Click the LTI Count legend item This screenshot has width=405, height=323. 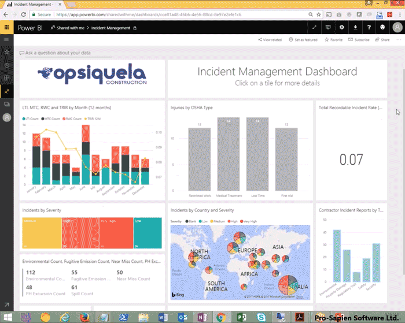click(x=31, y=118)
